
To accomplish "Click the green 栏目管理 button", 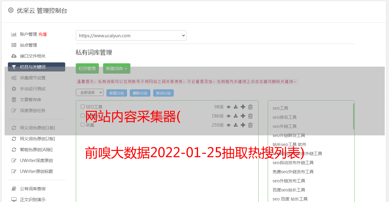I will 87,68.
